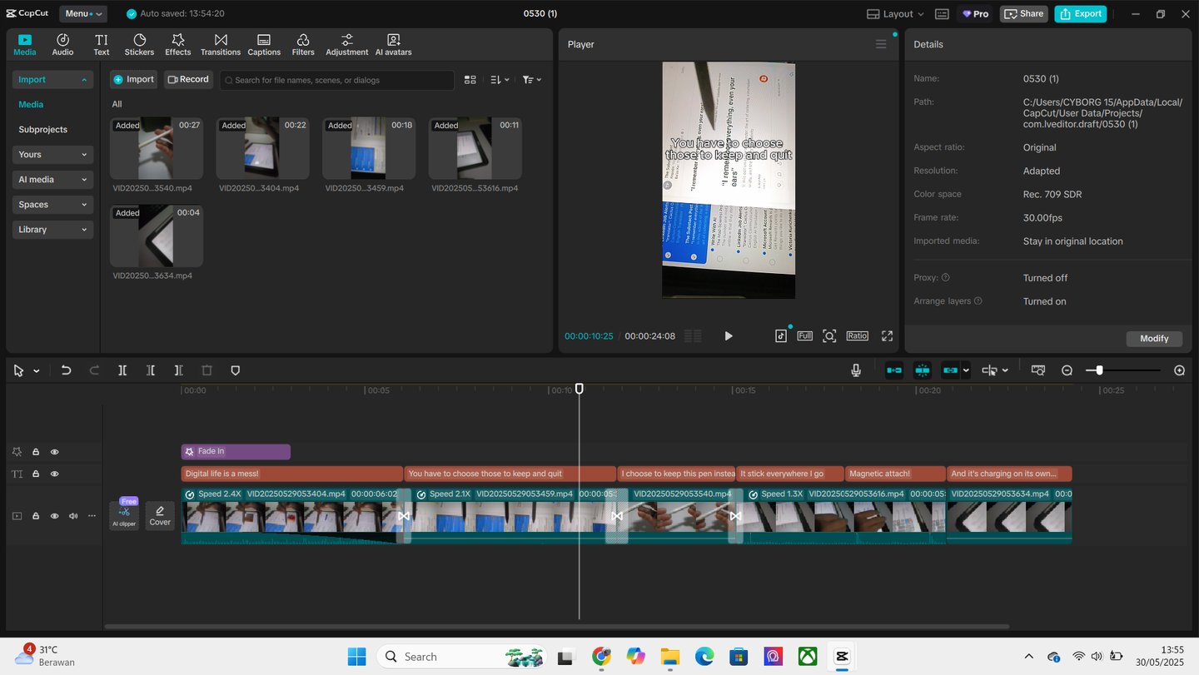Open the player fullscreen view icon
This screenshot has width=1199, height=675.
click(887, 335)
